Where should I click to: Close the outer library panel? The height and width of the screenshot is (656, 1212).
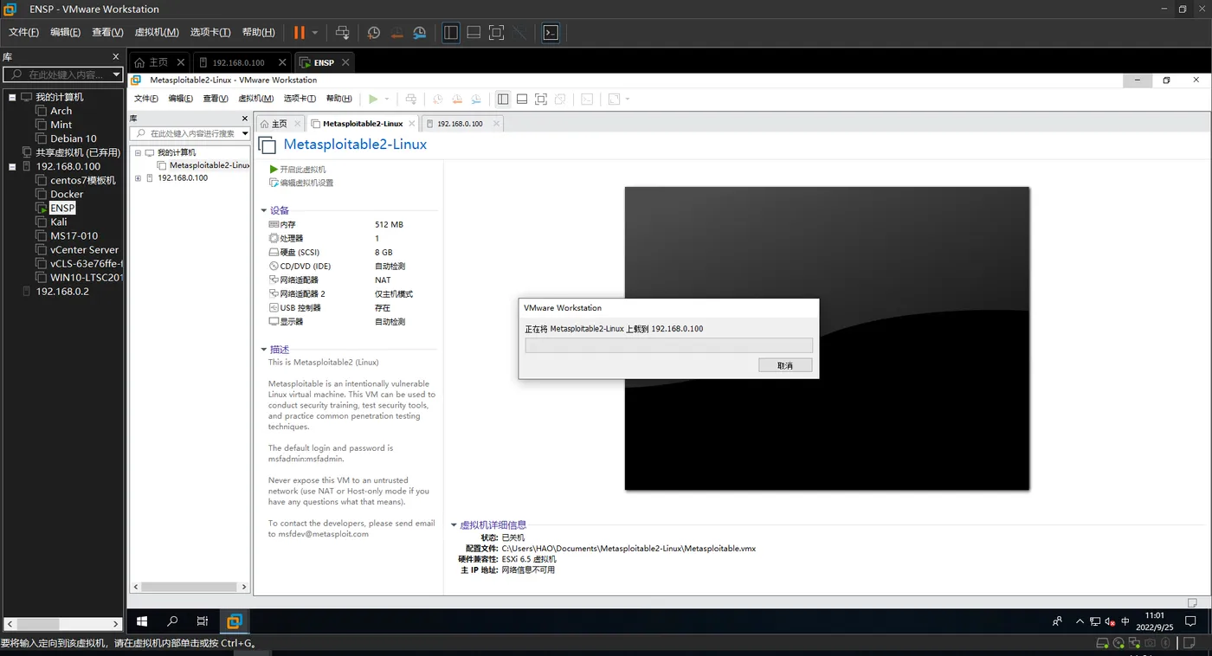click(x=116, y=56)
